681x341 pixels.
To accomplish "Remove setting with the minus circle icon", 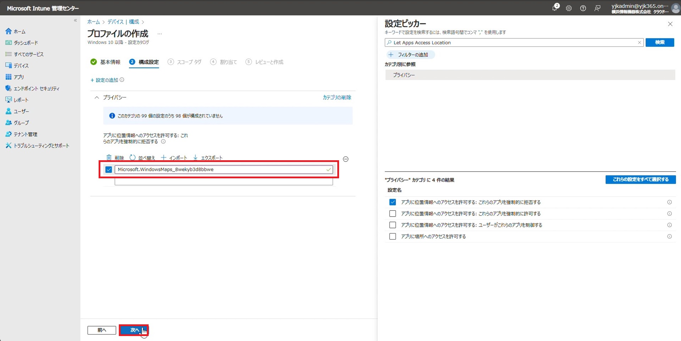I will coord(345,159).
